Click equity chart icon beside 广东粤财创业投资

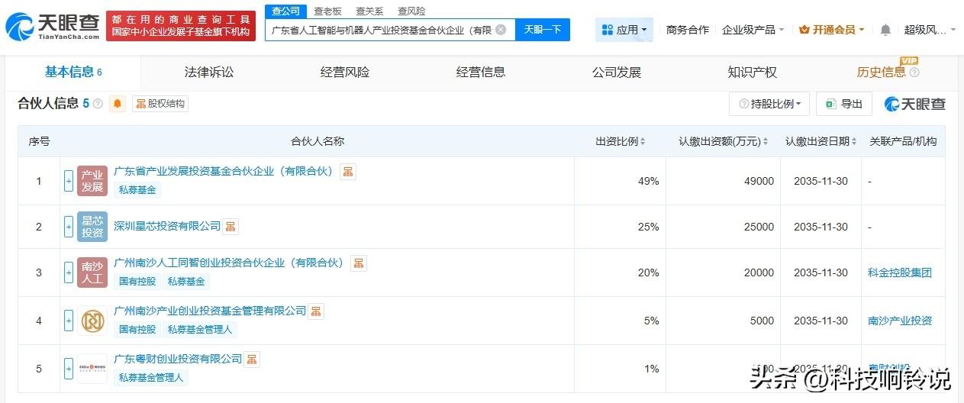click(252, 359)
